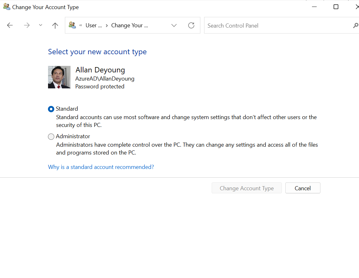Enable the Administrator radio option

51,136
